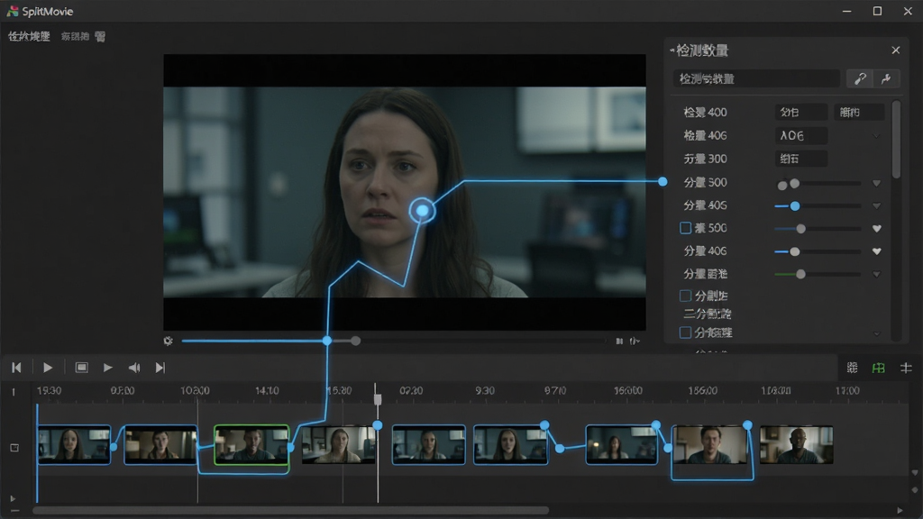Expand the dropdown arrow on the 检量 406 row

876,136
